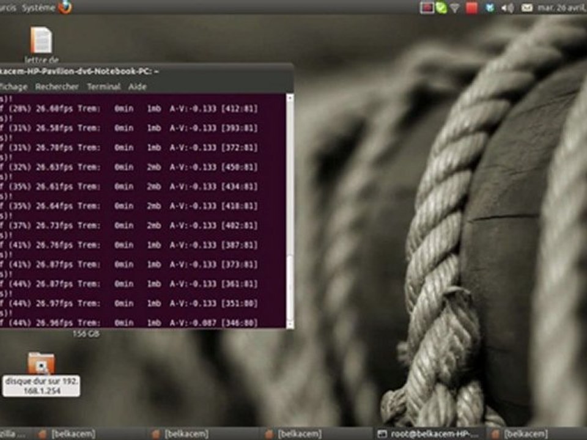This screenshot has width=587, height=440.
Task: Open 'disque dur sur 192.168.1.254' folder
Action: pos(41,374)
